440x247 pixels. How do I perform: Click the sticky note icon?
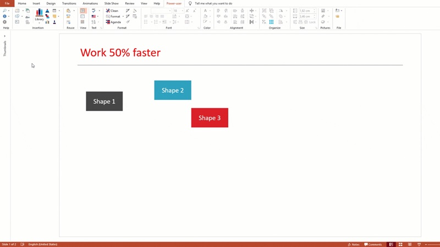pos(54,16)
